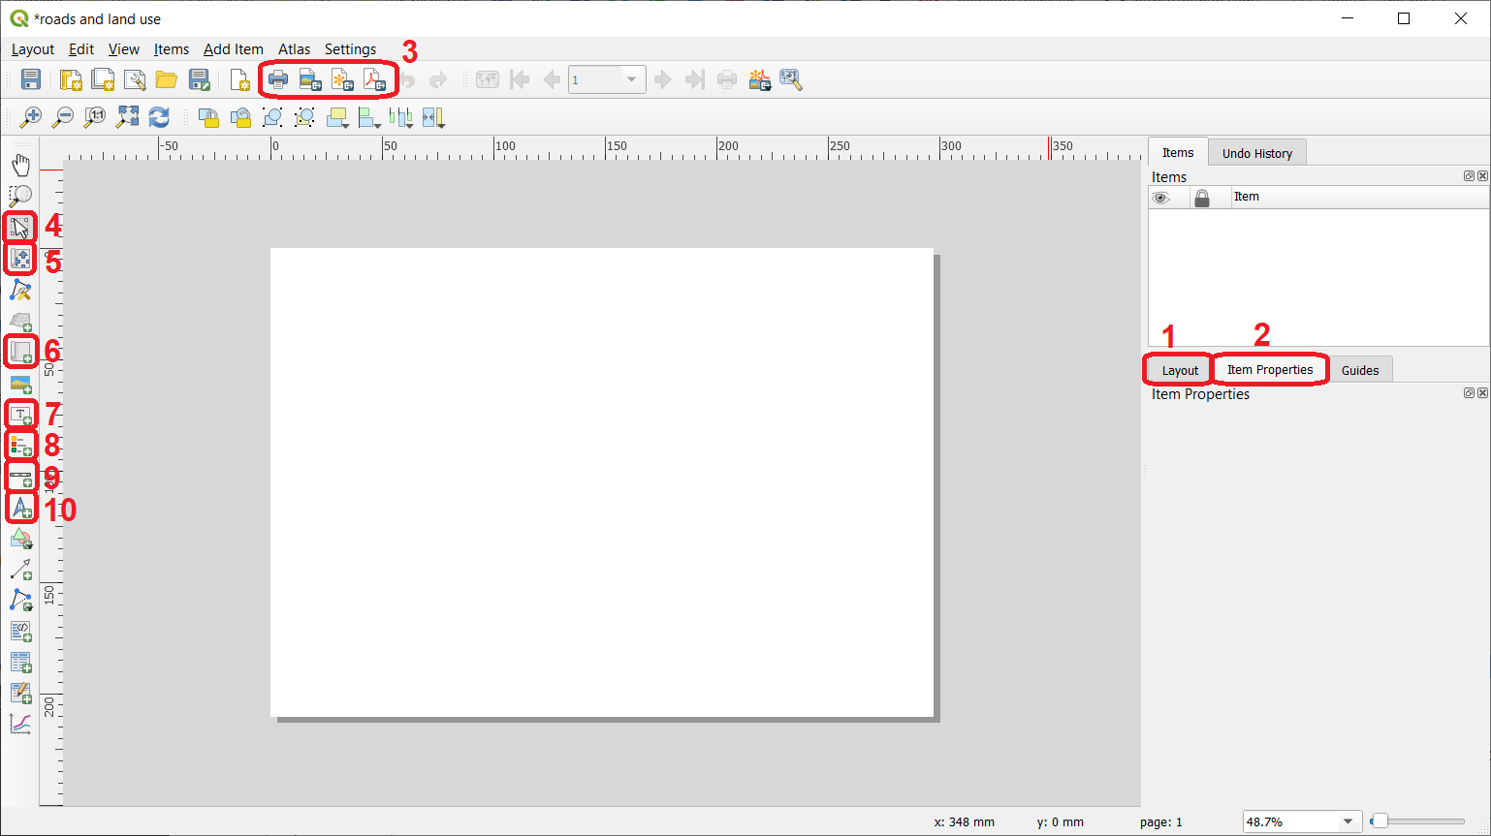Open the atlas feature combo box

[x=607, y=79]
